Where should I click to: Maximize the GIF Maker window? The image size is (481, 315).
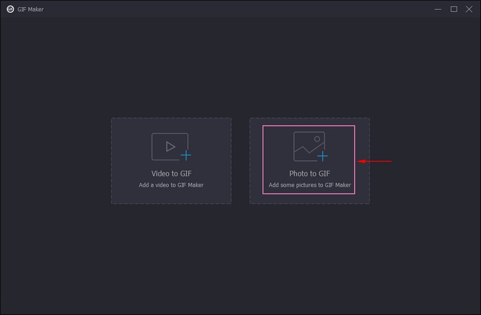pyautogui.click(x=454, y=9)
